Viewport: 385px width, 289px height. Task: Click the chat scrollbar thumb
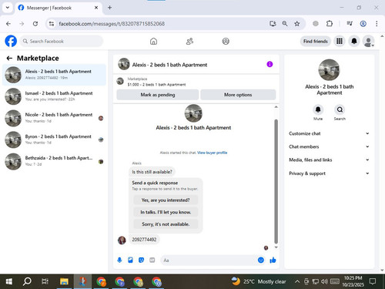(276, 181)
